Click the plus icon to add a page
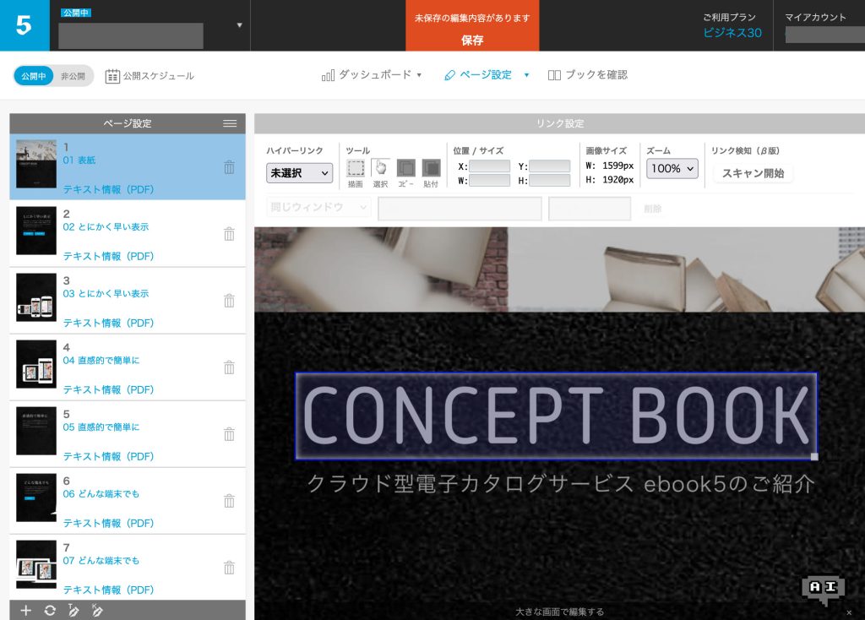The image size is (865, 620). (25, 610)
